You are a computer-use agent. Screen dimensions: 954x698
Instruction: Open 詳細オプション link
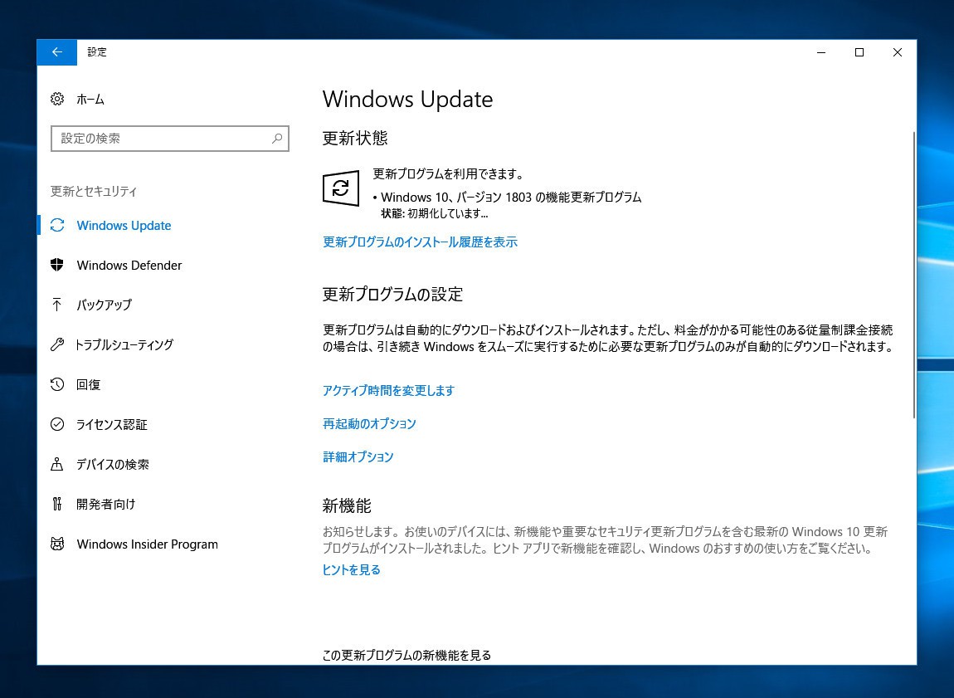point(358,457)
